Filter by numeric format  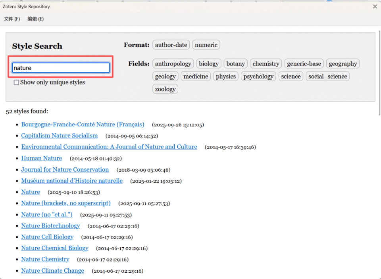[206, 45]
